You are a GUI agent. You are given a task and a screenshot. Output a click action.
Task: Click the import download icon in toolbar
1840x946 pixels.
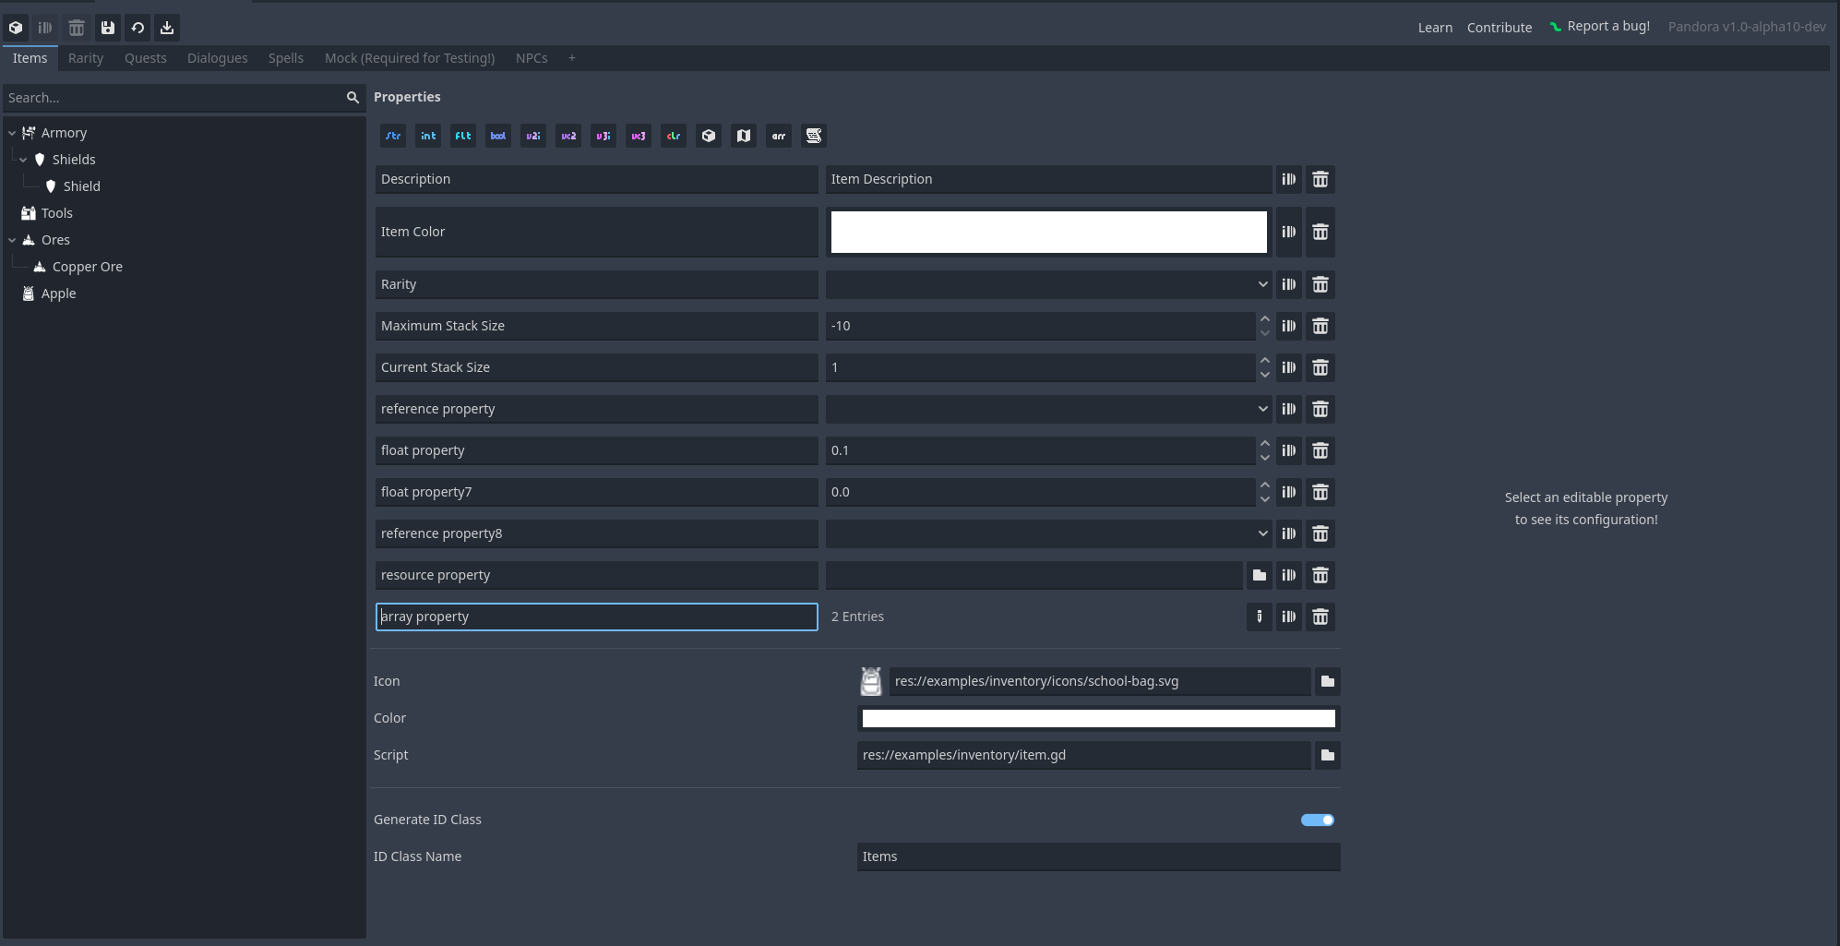(167, 28)
